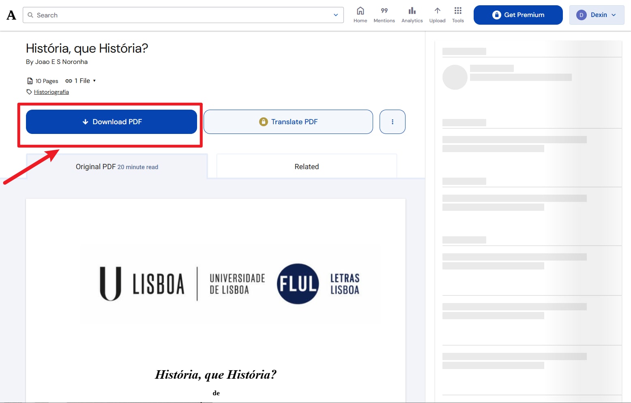Click the 10 Pages page icon
Image resolution: width=631 pixels, height=403 pixels.
(30, 81)
